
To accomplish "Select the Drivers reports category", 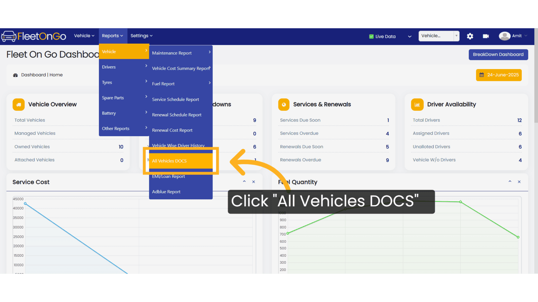I will coord(124,67).
